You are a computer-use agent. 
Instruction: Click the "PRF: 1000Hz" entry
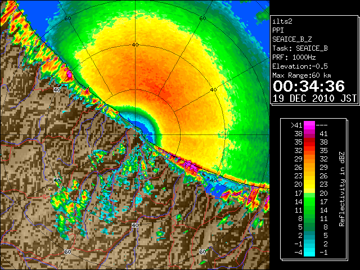(x=294, y=57)
